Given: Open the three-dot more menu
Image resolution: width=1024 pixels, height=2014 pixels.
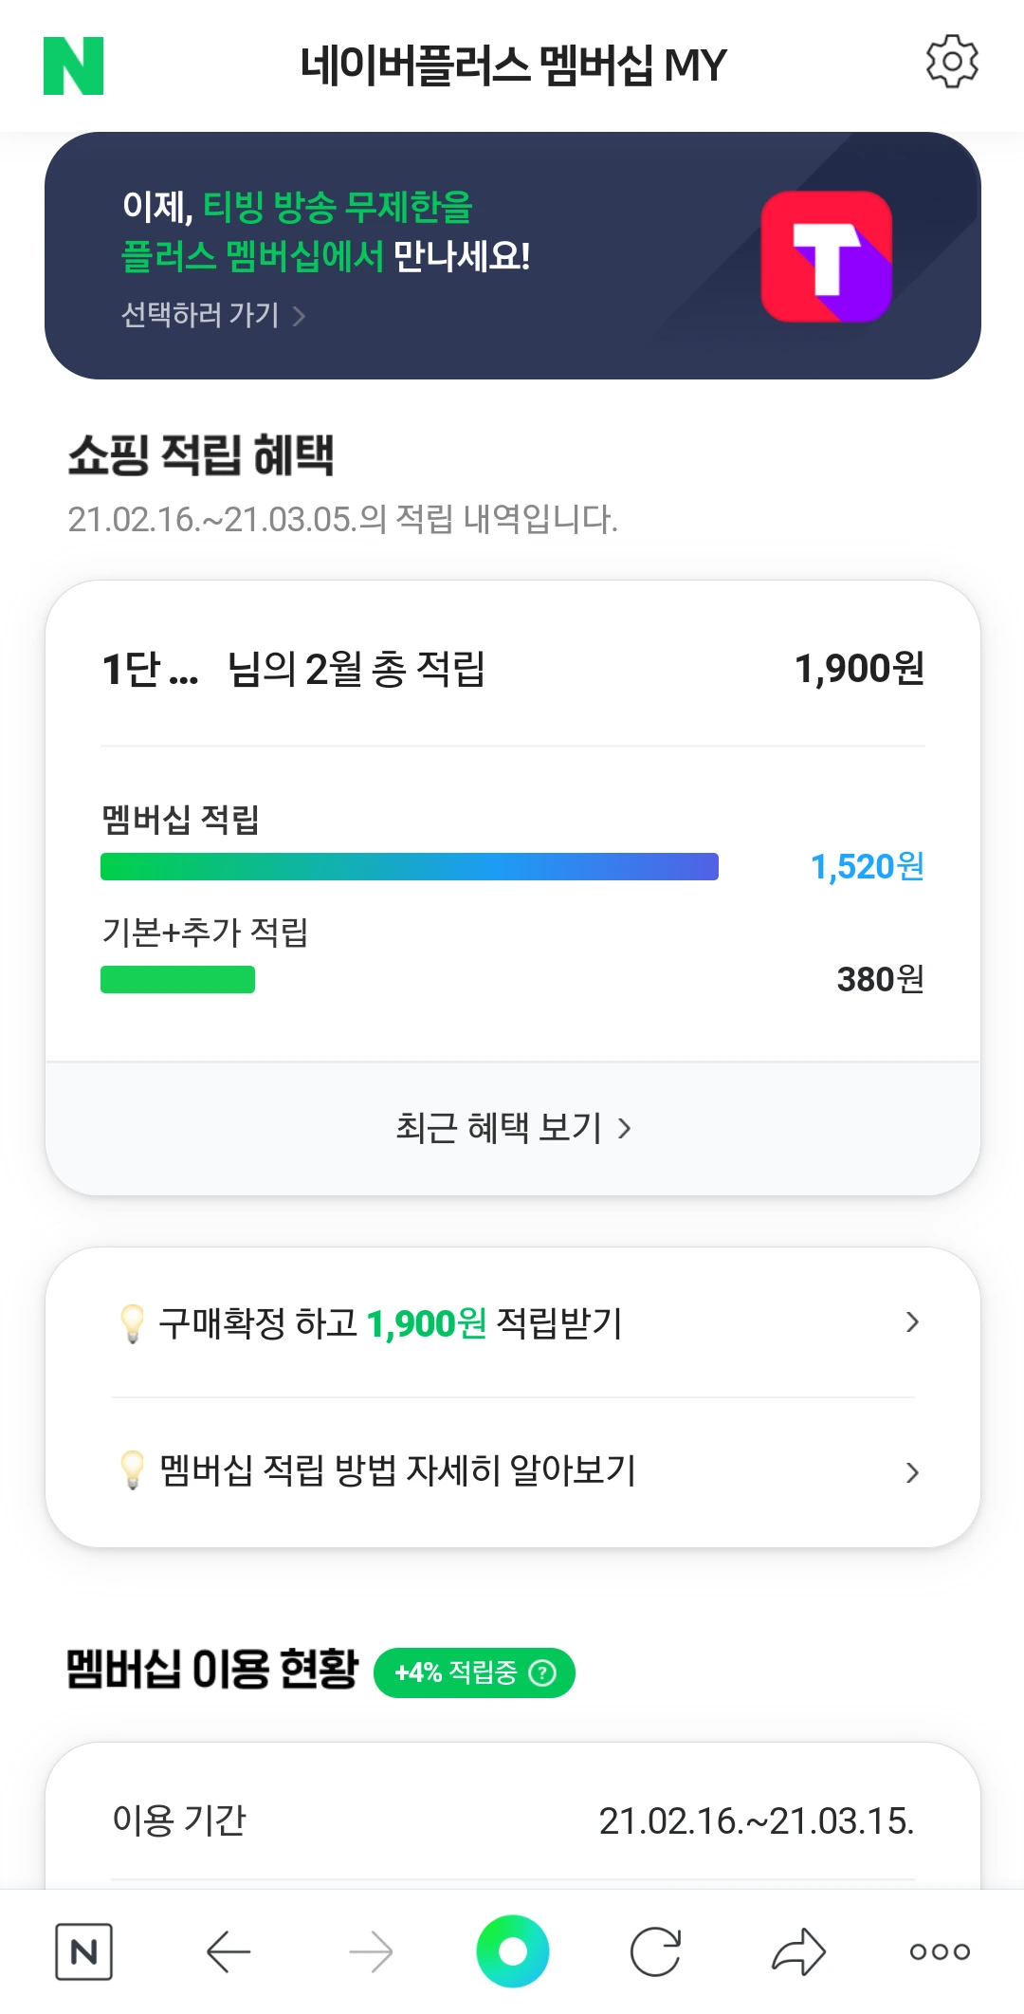Looking at the screenshot, I should [x=939, y=1951].
